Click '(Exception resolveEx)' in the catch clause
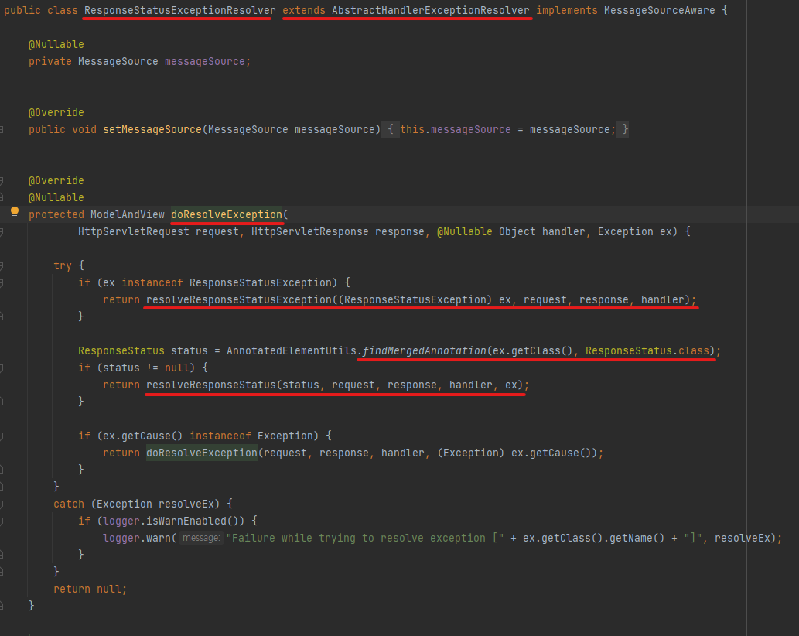799x636 pixels. pos(155,504)
